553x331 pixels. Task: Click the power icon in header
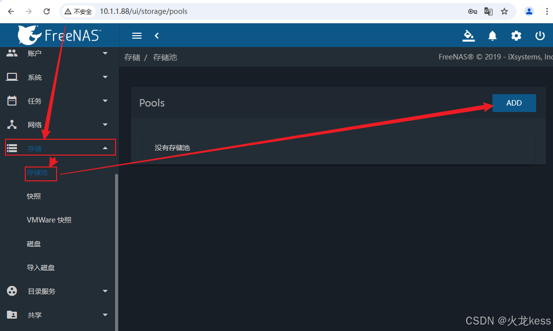point(540,36)
